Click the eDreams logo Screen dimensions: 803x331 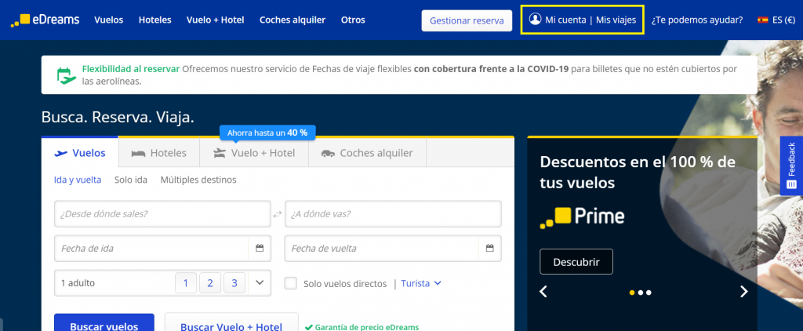(x=45, y=20)
